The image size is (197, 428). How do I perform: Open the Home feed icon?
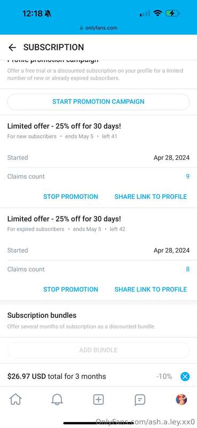tap(15, 400)
